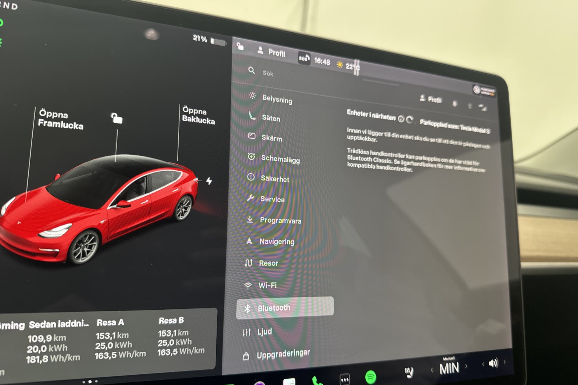
Task: Tap the lock icon in top status bar
Action: tap(240, 46)
